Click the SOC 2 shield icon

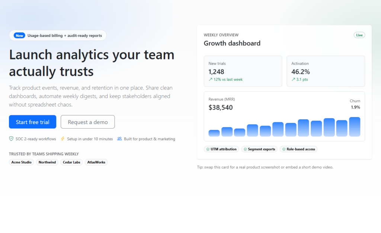coord(12,139)
